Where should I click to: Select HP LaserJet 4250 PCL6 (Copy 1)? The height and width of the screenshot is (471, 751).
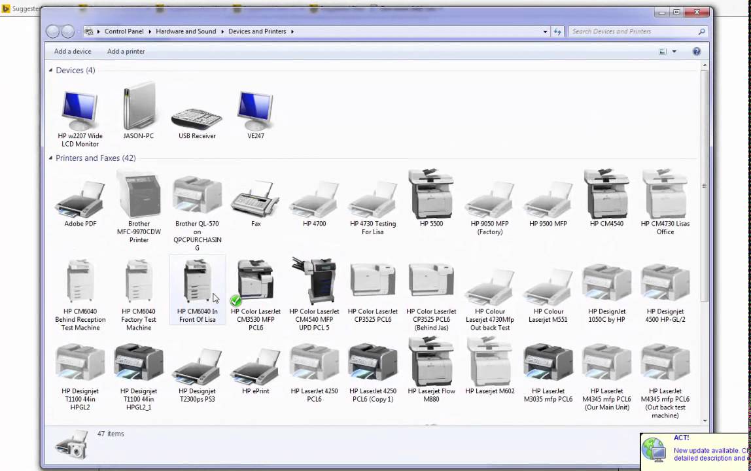click(x=373, y=372)
